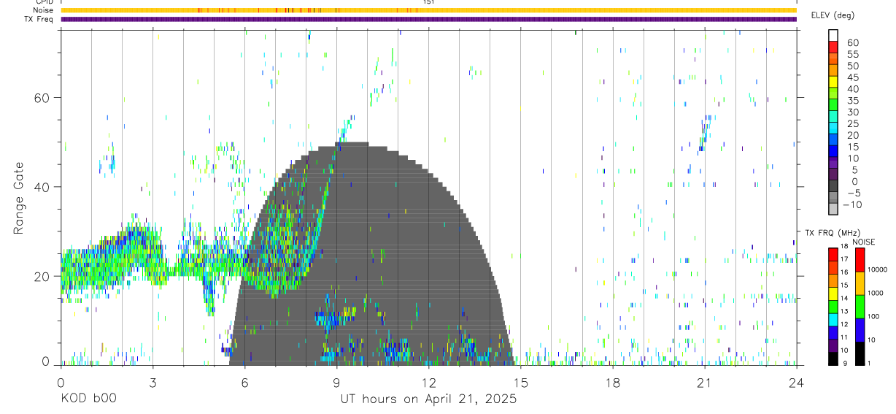Select the red top swatch in NOISE colorbar

coord(860,260)
